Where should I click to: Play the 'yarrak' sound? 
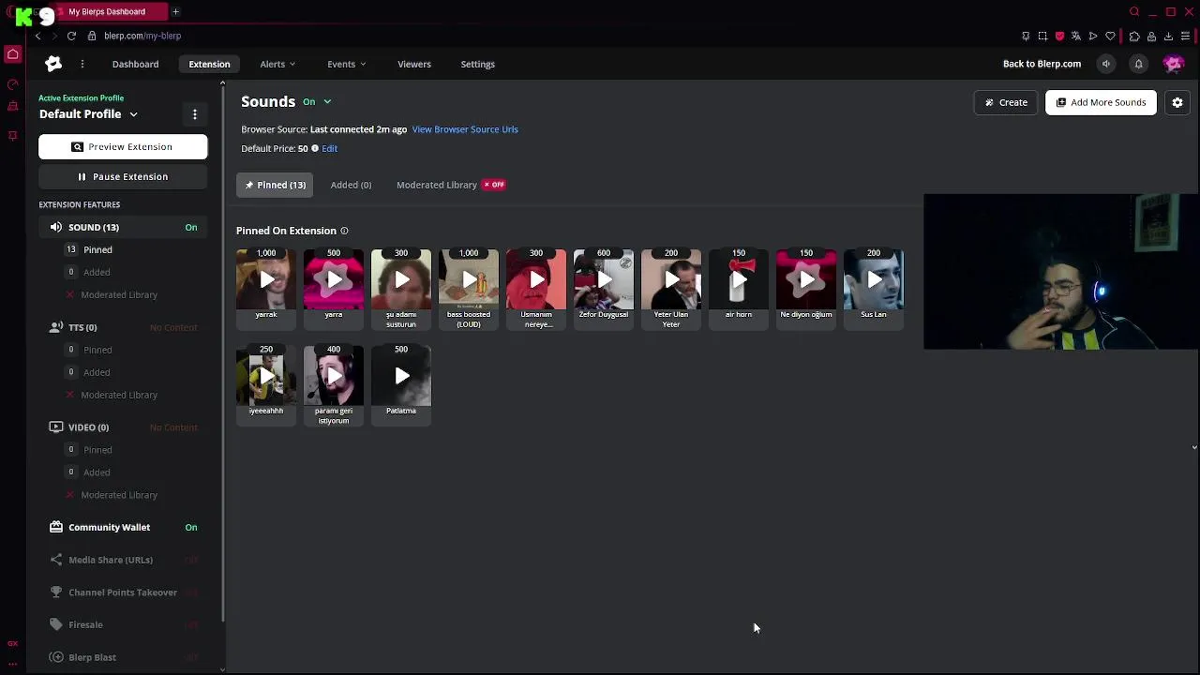click(x=266, y=279)
